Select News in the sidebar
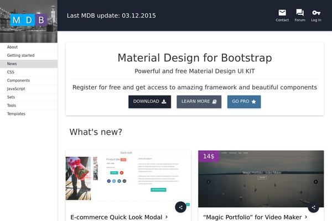The image size is (332, 221). (29, 64)
